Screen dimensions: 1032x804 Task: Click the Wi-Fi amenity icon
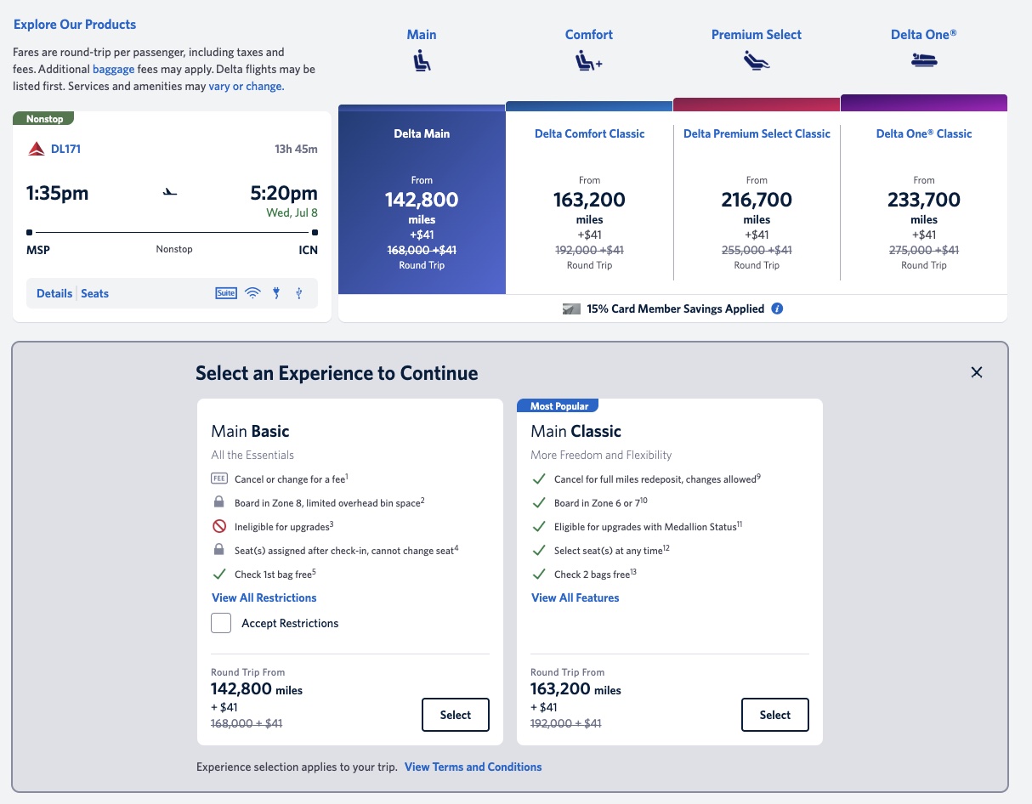252,292
